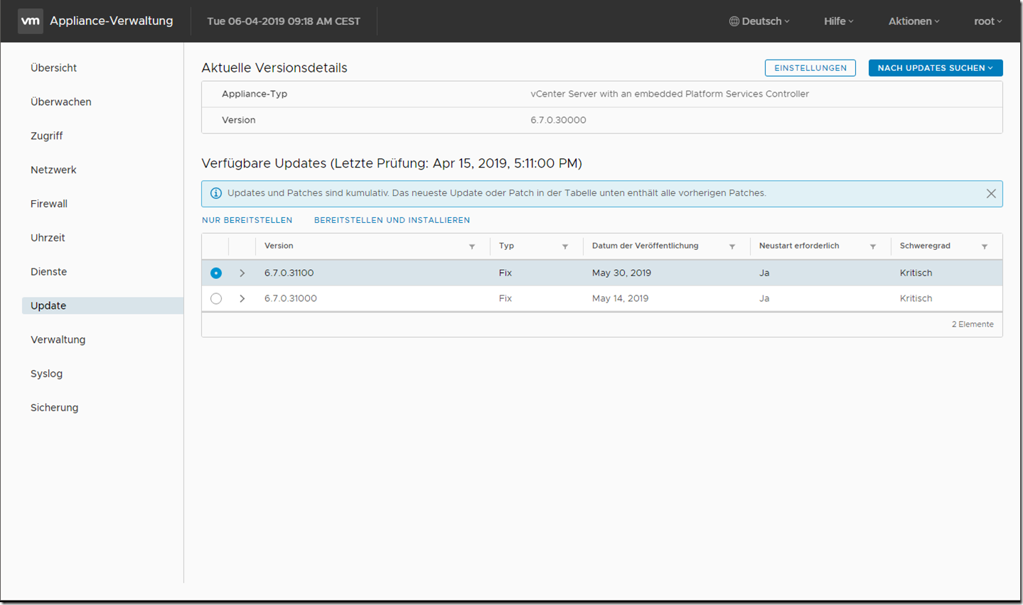Click Bereitstellen und installieren link
The width and height of the screenshot is (1023, 605).
[392, 220]
